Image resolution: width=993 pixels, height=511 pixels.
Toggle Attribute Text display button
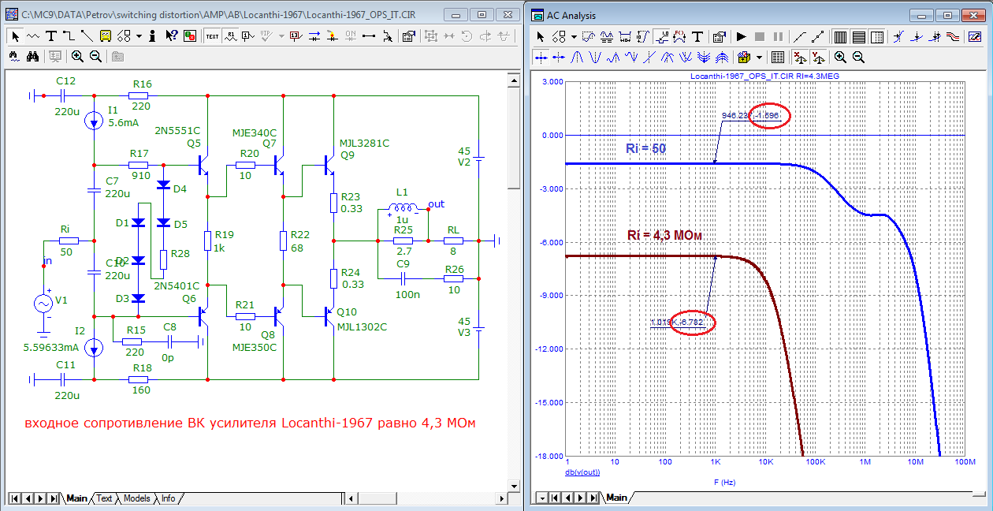230,35
